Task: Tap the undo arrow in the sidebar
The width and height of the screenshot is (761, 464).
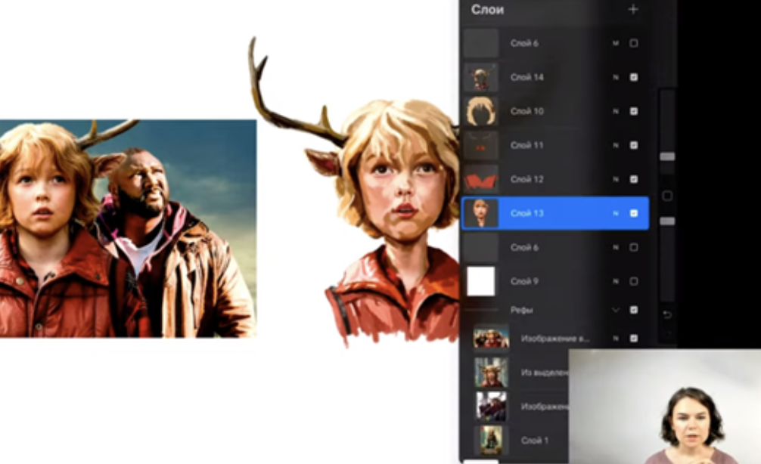Action: coord(667,314)
